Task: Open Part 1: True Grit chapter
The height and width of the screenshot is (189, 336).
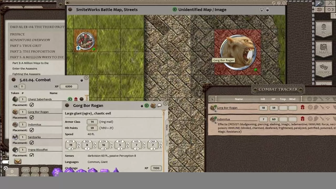Action: pos(26,46)
